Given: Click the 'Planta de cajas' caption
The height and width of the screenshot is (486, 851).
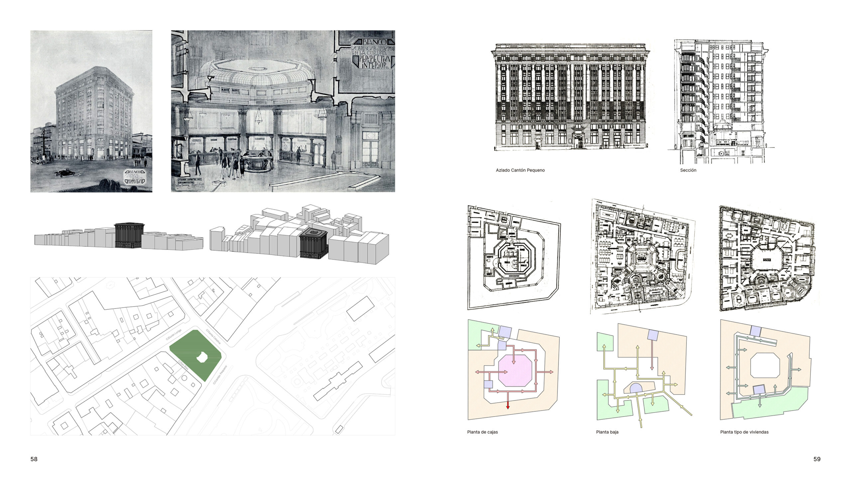Looking at the screenshot, I should coord(482,432).
